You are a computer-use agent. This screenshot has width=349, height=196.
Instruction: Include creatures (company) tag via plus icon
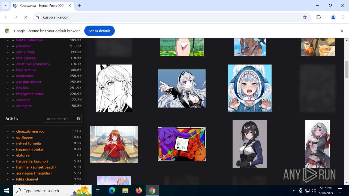(13, 64)
